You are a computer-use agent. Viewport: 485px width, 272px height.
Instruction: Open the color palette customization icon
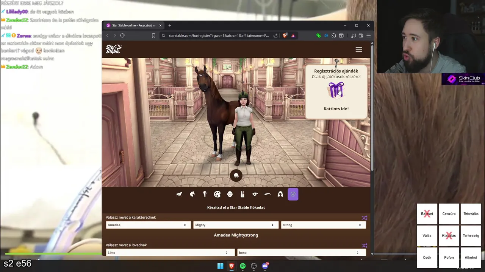pyautogui.click(x=217, y=194)
